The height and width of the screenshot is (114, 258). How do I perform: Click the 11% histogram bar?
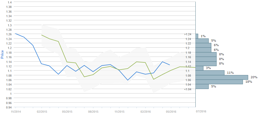(x=210, y=73)
